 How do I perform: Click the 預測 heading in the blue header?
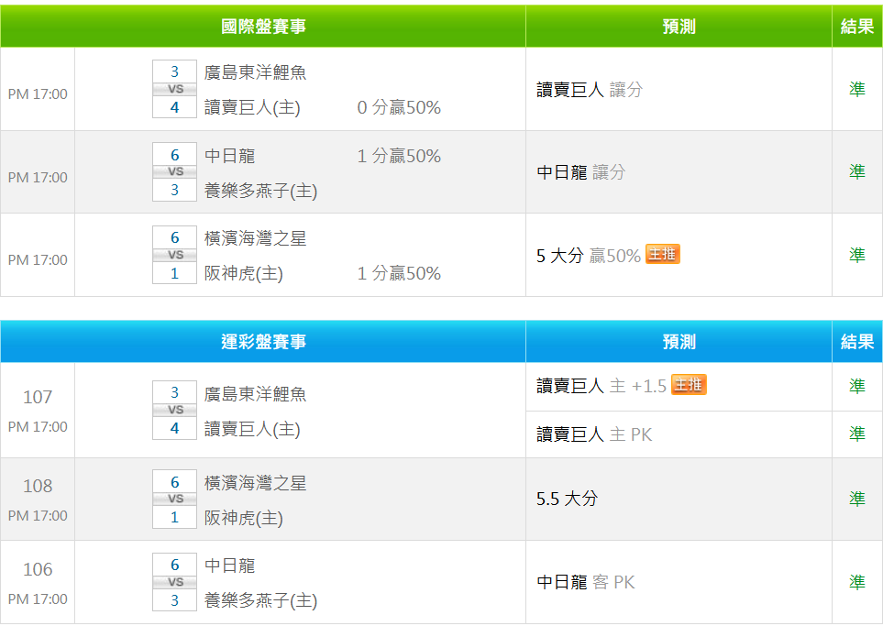[x=679, y=342]
